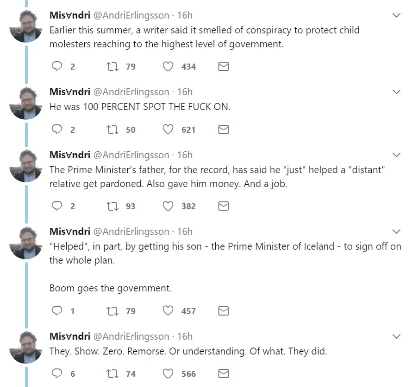Reply to 'Boom goes the government' tweet
This screenshot has width=412, height=387.
pos(56,311)
